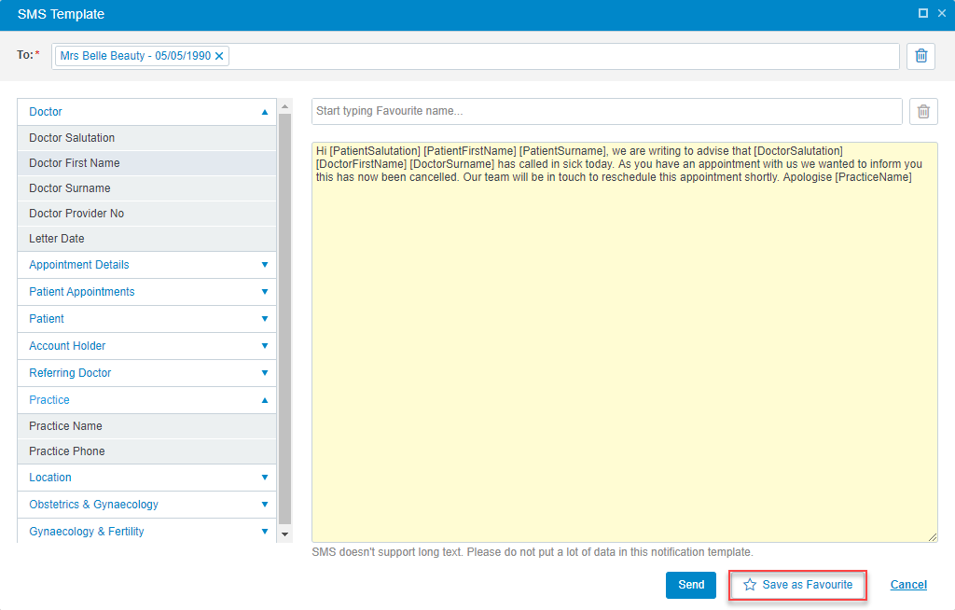Image resolution: width=955 pixels, height=610 pixels.
Task: Insert the Doctor Surname field
Action: pyautogui.click(x=146, y=188)
